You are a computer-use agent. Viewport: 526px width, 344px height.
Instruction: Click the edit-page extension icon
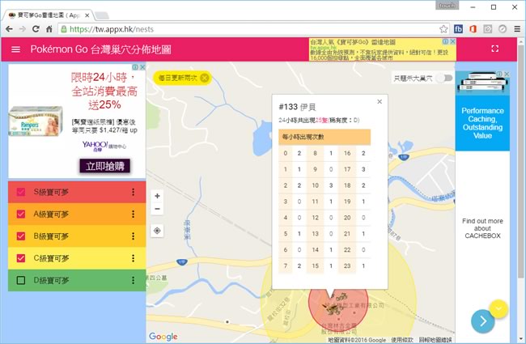[488, 29]
